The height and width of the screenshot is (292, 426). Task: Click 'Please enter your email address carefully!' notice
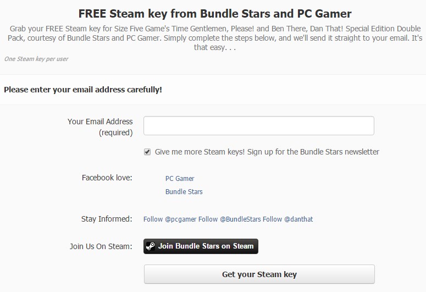pos(83,90)
